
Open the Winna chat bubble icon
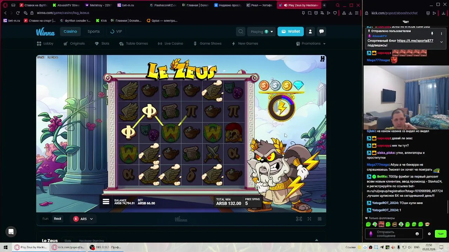[321, 31]
